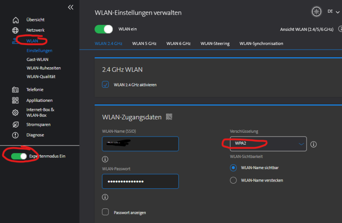This screenshot has height=223, width=342.
Task: Click the info icon below WLAN-Name field
Action: pyautogui.click(x=105, y=159)
